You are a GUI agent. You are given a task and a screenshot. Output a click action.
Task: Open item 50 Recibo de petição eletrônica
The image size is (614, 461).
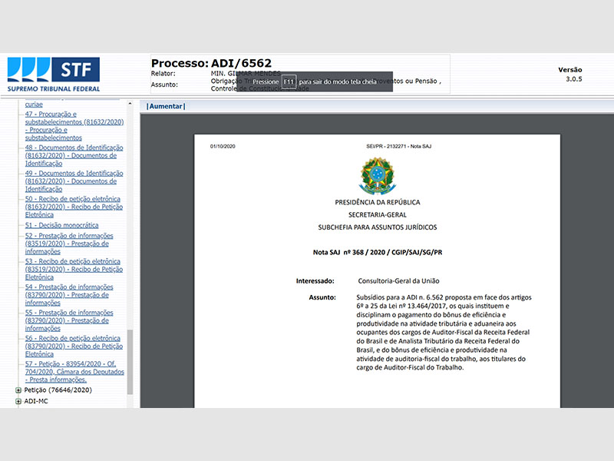coord(74,207)
